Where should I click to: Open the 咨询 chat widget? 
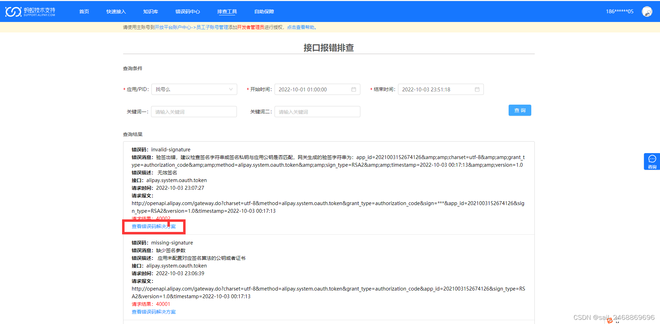click(652, 161)
